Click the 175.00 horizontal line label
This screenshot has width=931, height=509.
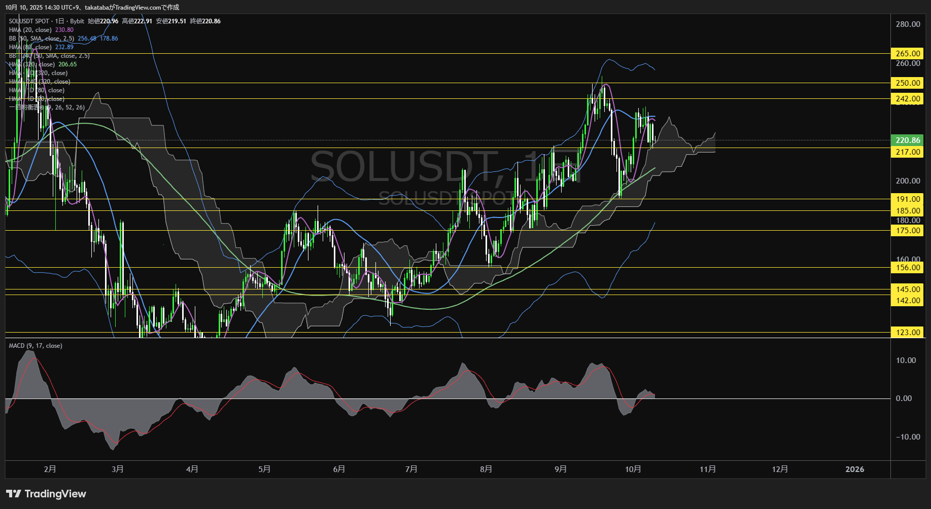(x=907, y=231)
